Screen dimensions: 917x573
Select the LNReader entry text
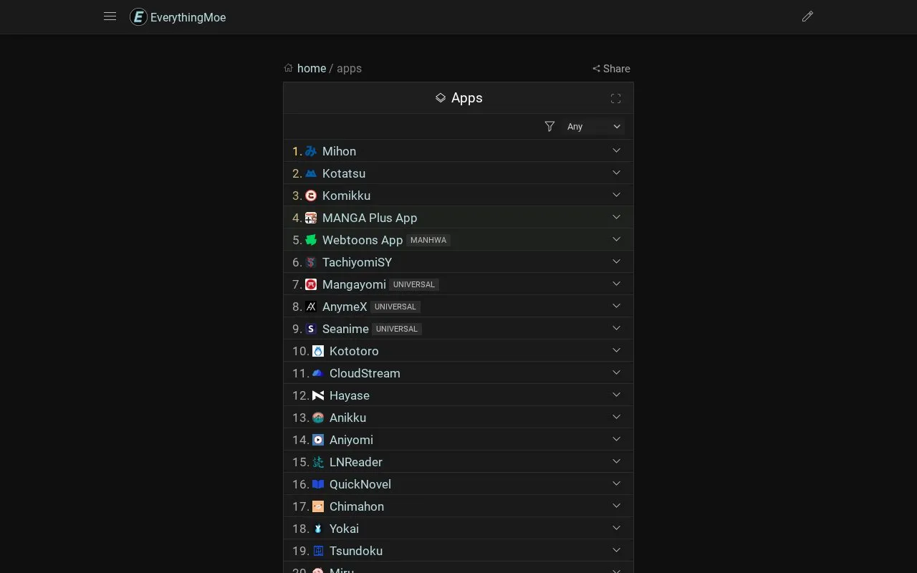click(x=356, y=462)
